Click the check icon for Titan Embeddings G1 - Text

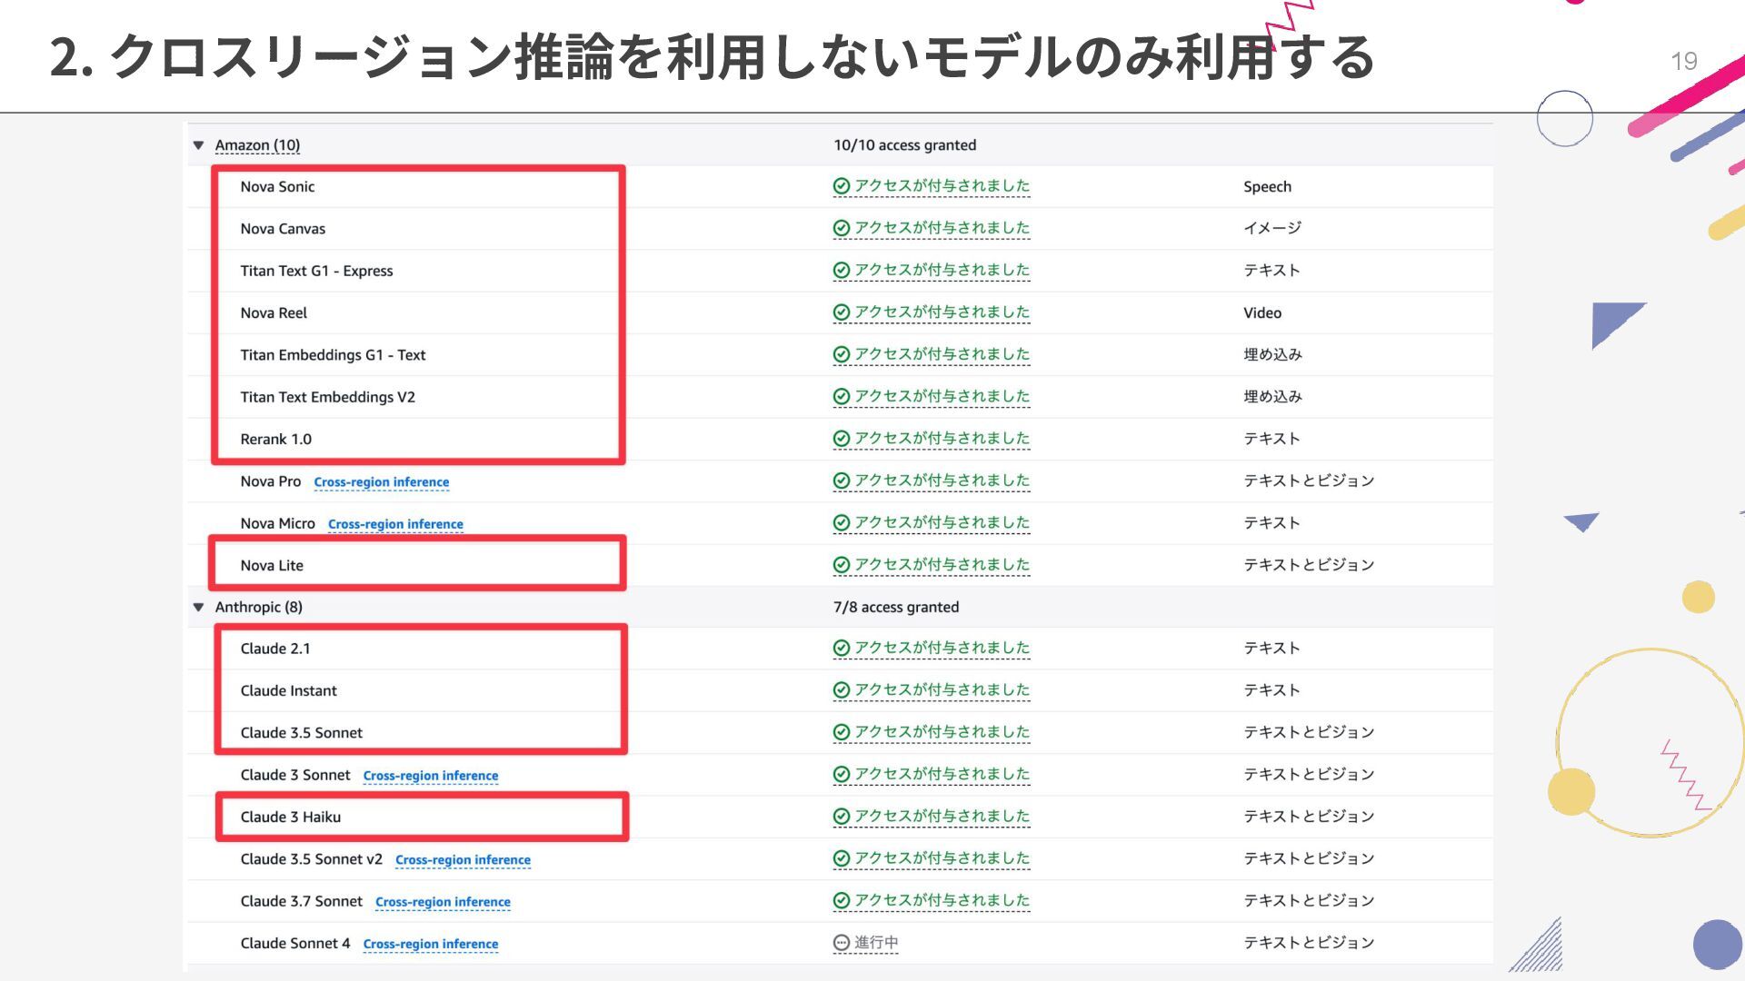842,354
